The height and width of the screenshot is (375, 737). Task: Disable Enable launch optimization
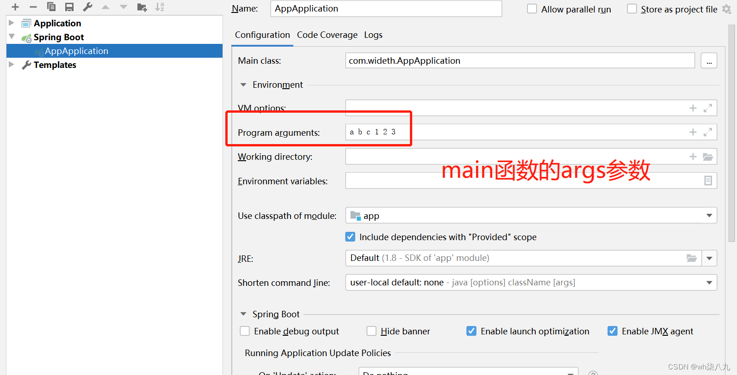click(x=471, y=331)
